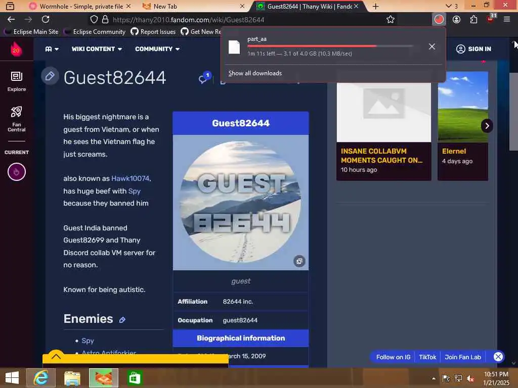518x388 pixels.
Task: Open the Hawk10074 link
Action: 130,178
